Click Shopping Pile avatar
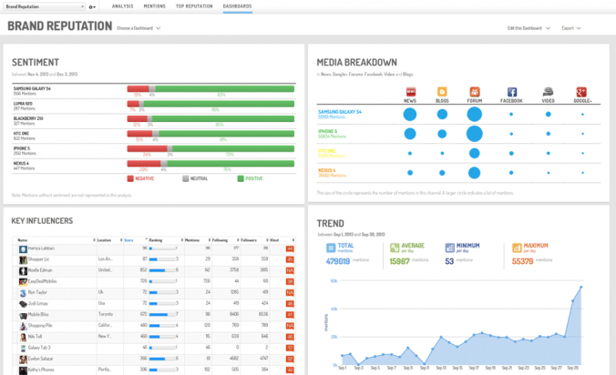 pyautogui.click(x=23, y=326)
